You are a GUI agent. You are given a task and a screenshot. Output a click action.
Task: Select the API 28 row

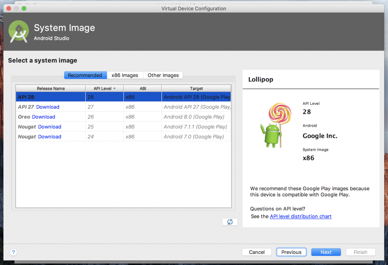point(123,97)
